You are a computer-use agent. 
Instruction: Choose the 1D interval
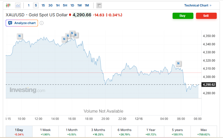click(72, 5)
